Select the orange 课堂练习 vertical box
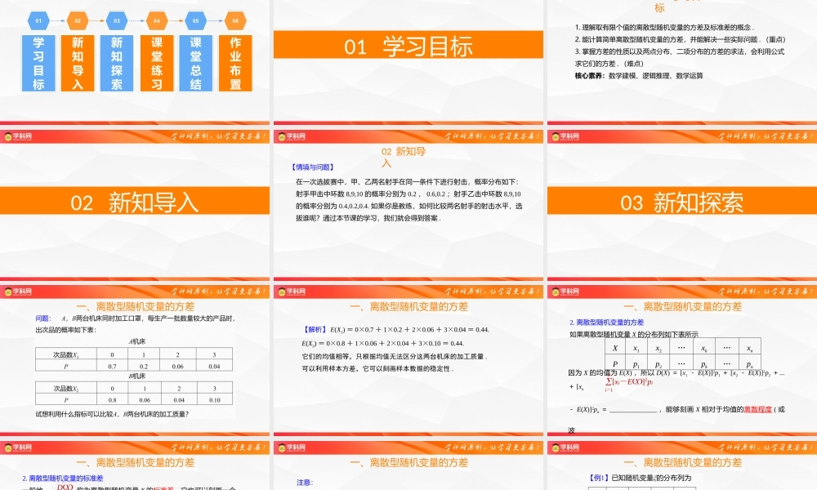This screenshot has height=490, width=817. pyautogui.click(x=157, y=63)
